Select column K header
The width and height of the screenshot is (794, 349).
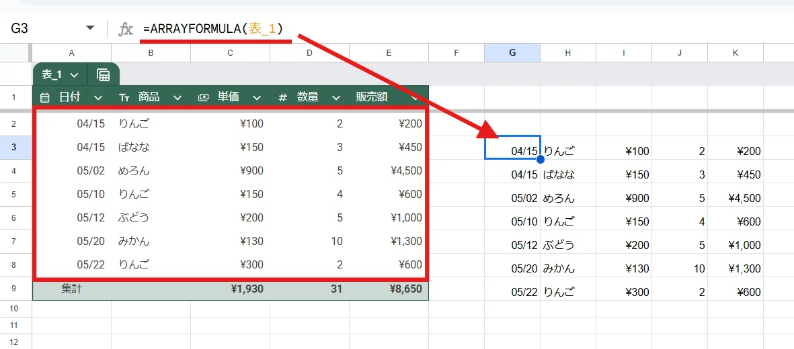coord(736,52)
